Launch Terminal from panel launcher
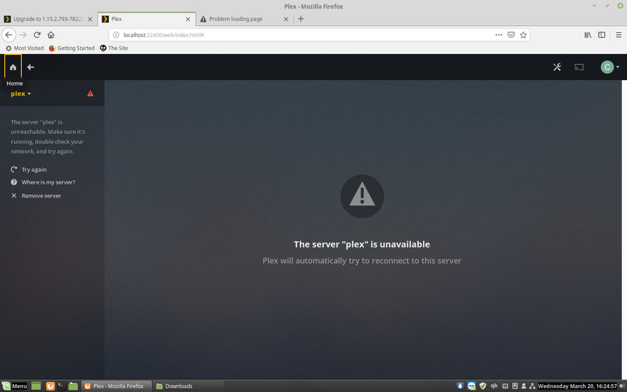 [x=61, y=386]
